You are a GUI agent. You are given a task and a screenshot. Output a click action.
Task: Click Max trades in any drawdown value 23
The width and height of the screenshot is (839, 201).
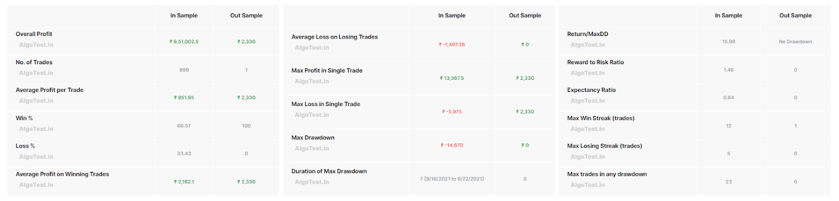pos(729,182)
